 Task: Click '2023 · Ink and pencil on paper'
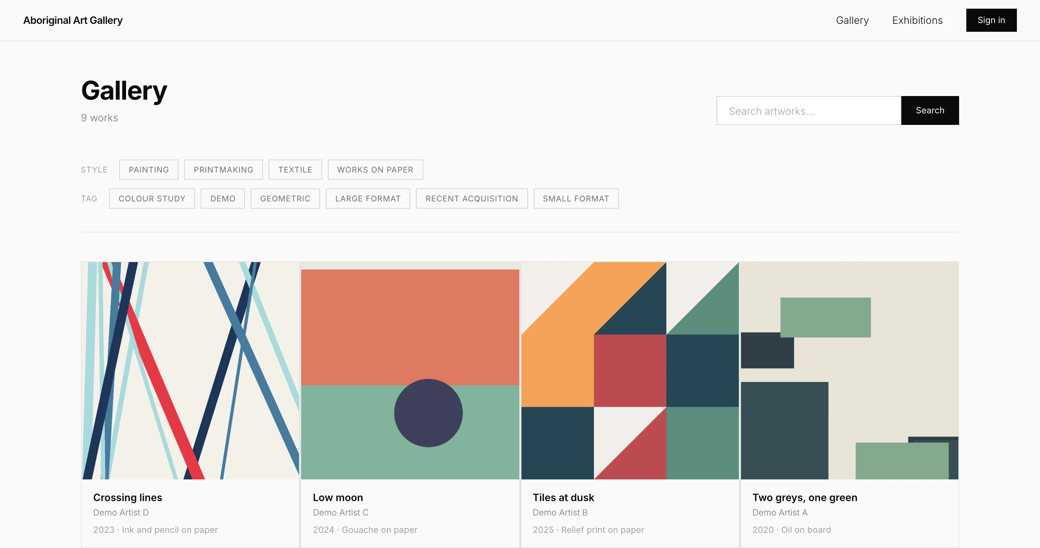coord(155,530)
